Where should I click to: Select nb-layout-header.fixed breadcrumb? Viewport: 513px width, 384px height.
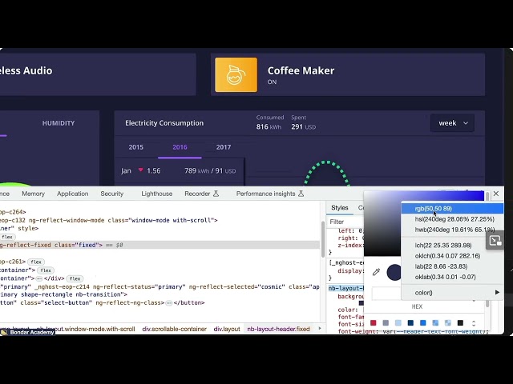[278, 329]
